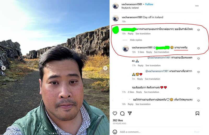Collapse thread with Hide replies
The height and width of the screenshot is (135, 209).
pyautogui.click(x=136, y=40)
